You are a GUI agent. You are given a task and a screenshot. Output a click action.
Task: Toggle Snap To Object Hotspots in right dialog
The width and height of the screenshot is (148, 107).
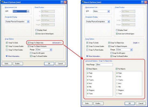click(109, 46)
